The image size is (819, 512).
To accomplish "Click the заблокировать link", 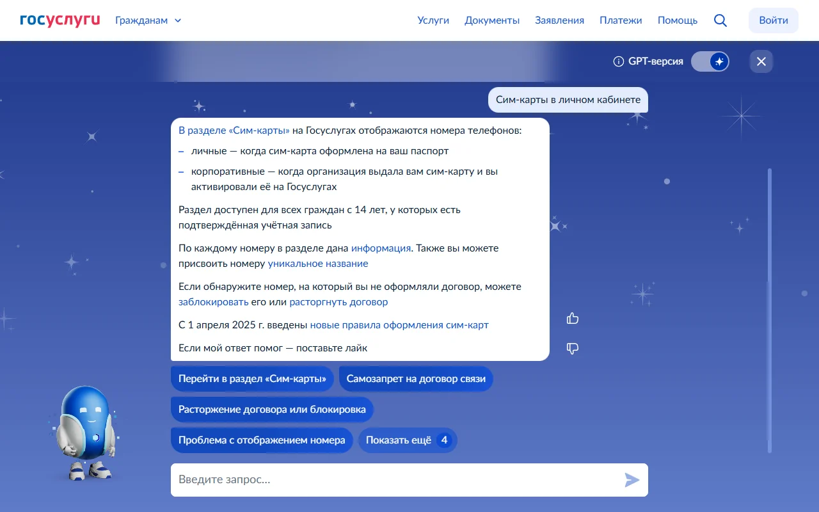I will click(214, 302).
